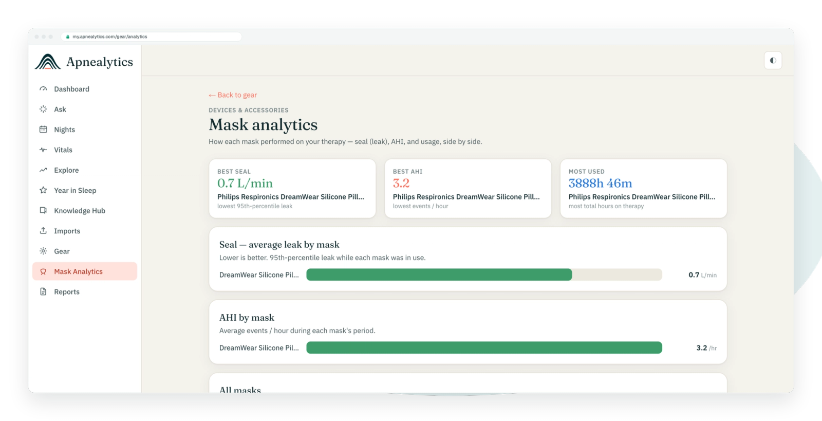Toggle dark mode with the half-circle button
Image resolution: width=822 pixels, height=421 pixels.
point(773,61)
